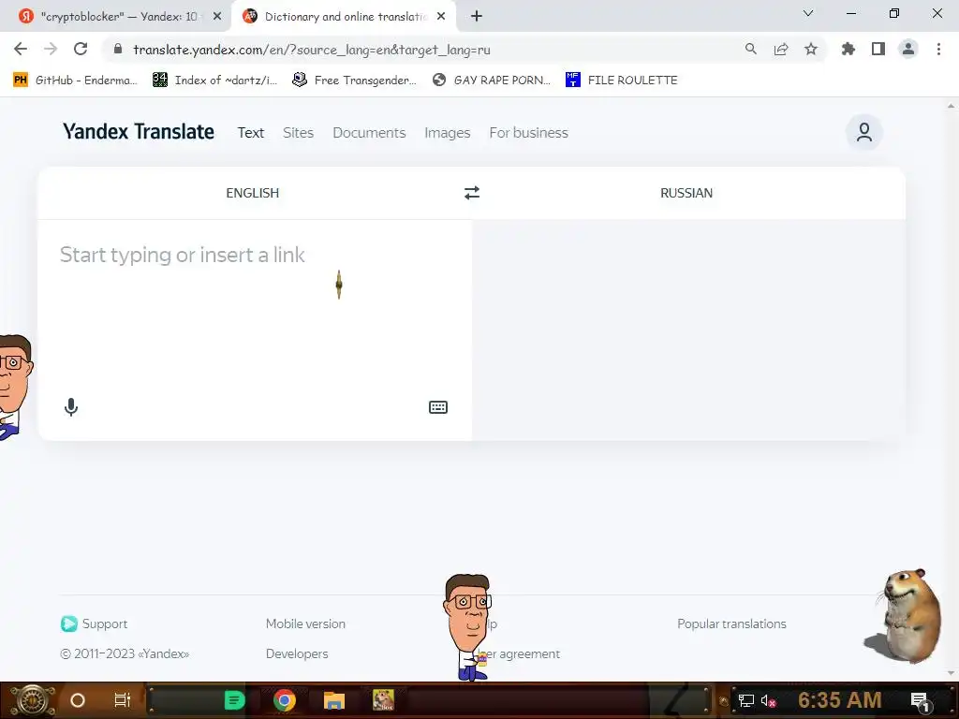959x719 pixels.
Task: Bookmark this page with the star
Action: tap(810, 49)
